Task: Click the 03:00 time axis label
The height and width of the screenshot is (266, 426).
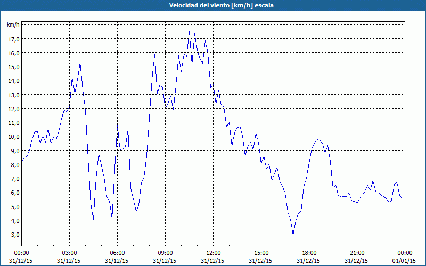Action: (x=69, y=253)
